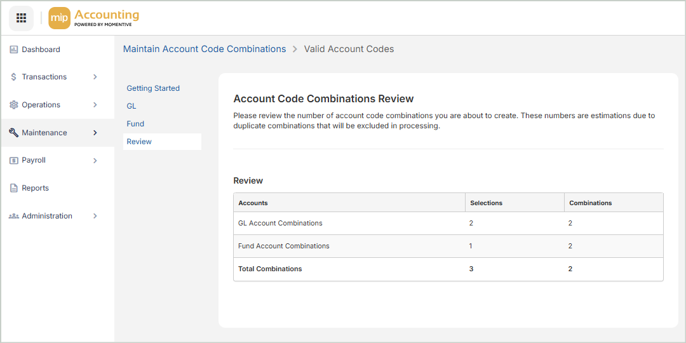The width and height of the screenshot is (686, 343).
Task: Open the apps grid launcher icon
Action: point(21,18)
